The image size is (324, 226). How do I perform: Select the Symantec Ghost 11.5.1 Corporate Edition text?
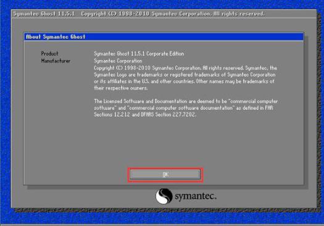click(x=139, y=54)
